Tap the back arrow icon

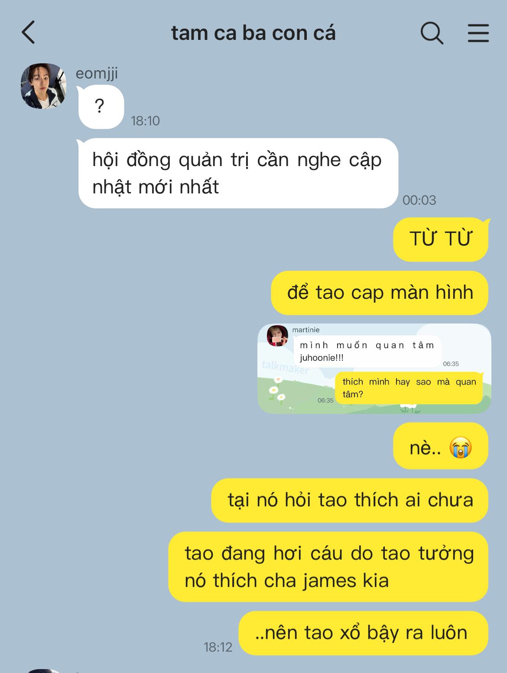coord(28,33)
